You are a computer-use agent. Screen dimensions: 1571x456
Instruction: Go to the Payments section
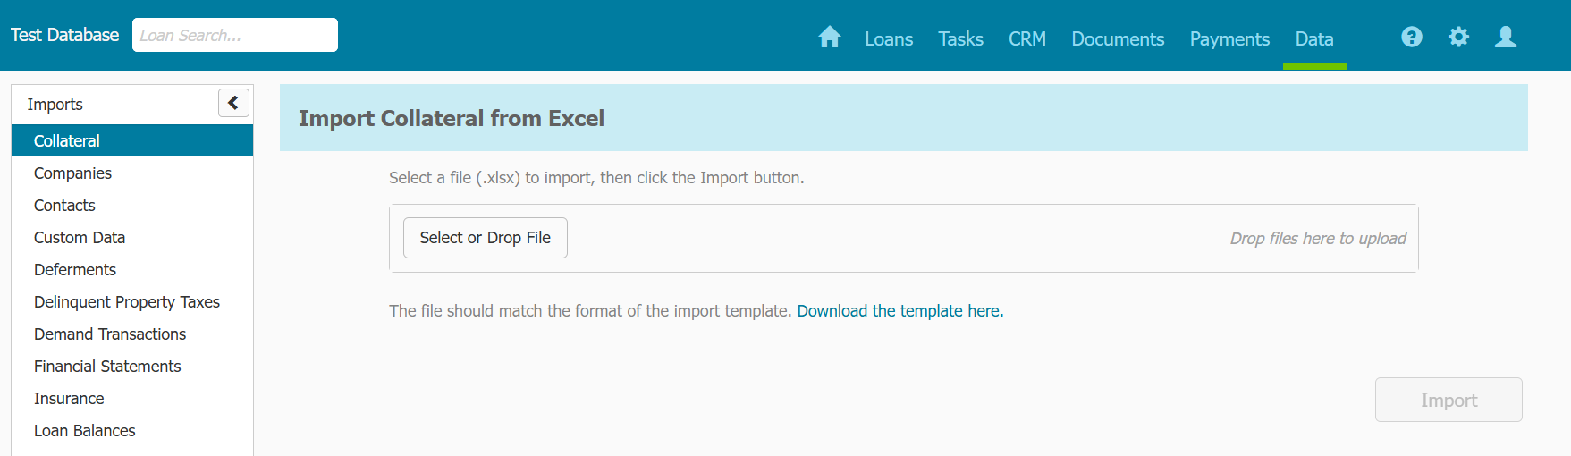[x=1229, y=39]
